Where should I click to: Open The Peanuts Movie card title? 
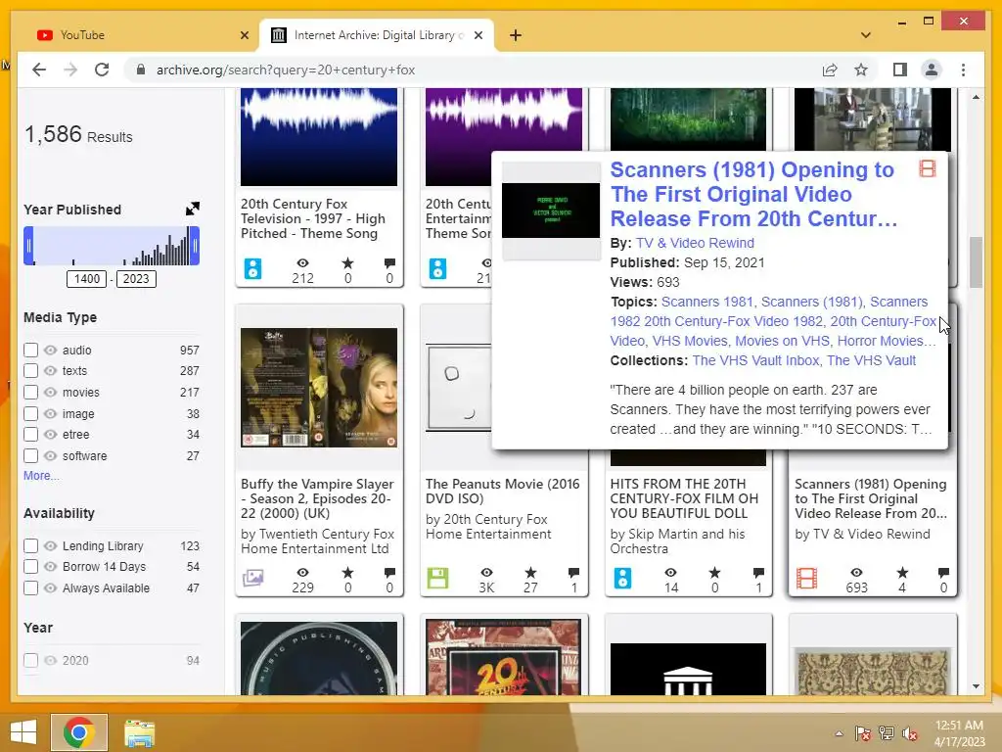[502, 492]
